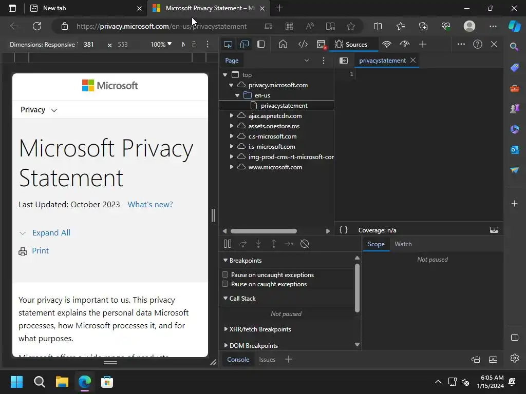The image size is (526, 394).
Task: Open the Performance tool
Action: 405,44
